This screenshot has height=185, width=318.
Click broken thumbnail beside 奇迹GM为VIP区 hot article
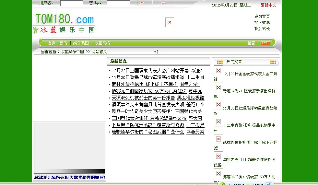tap(218, 87)
